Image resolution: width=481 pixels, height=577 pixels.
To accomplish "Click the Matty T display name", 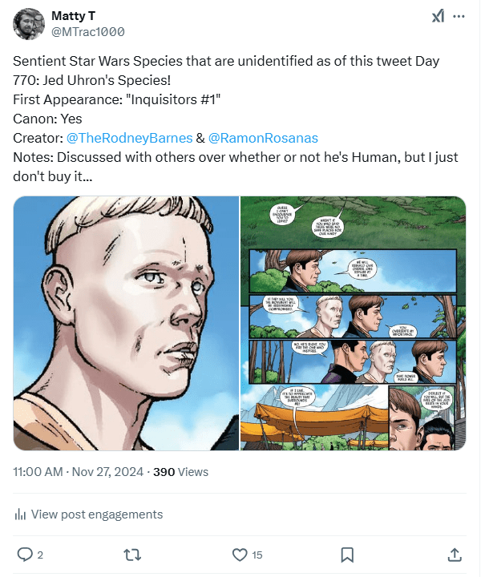I will tap(71, 16).
